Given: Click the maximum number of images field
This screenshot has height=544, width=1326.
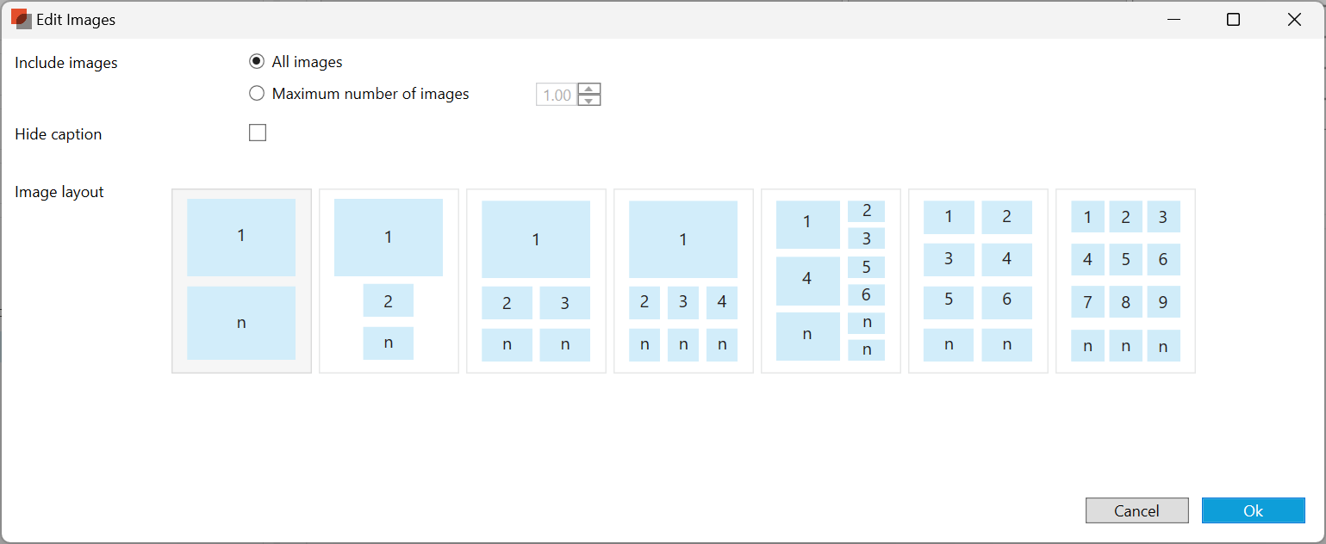Looking at the screenshot, I should click(x=557, y=95).
